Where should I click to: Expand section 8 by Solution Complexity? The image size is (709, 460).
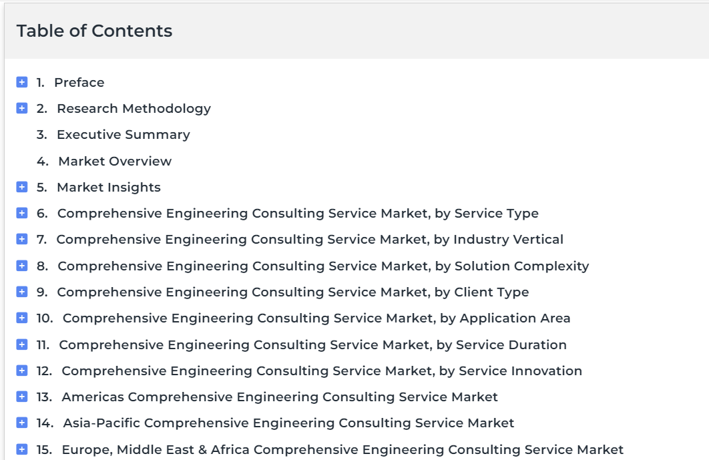tap(22, 266)
